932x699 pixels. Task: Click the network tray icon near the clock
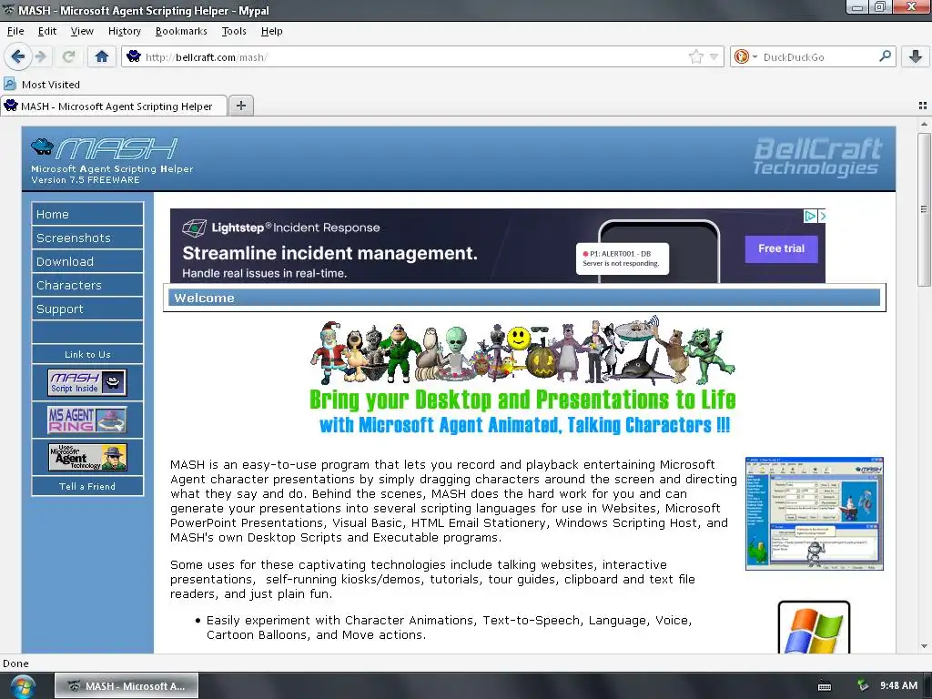pyautogui.click(x=863, y=685)
